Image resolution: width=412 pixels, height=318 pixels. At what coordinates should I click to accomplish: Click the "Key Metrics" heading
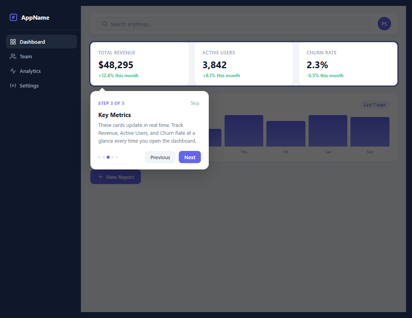[x=114, y=115]
